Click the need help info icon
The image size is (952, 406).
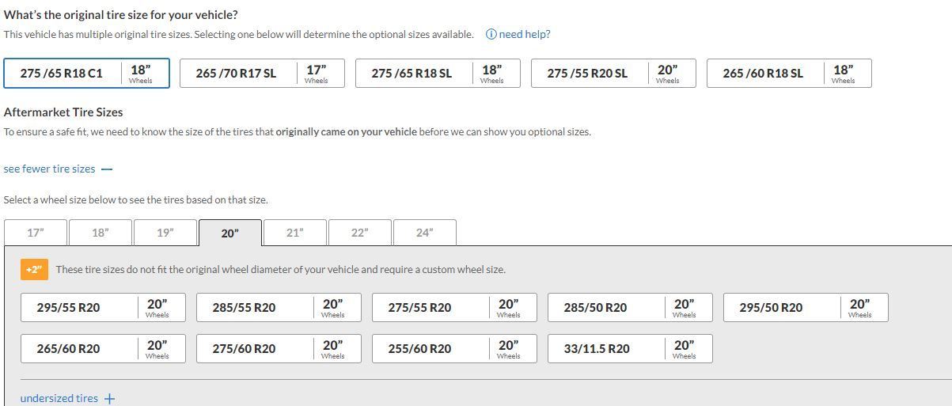tap(491, 34)
